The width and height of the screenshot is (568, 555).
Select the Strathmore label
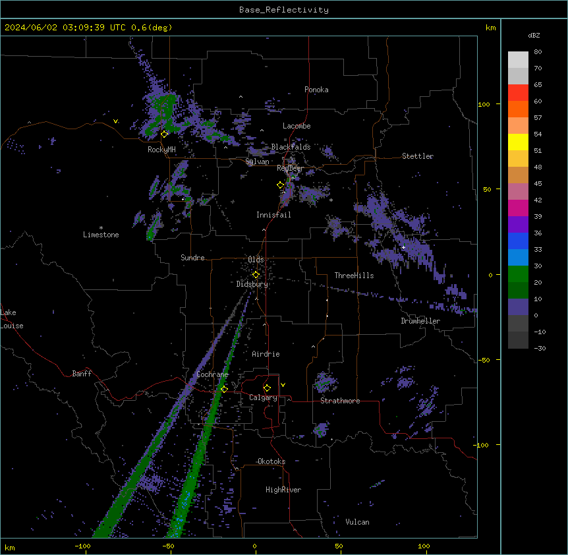(x=340, y=401)
